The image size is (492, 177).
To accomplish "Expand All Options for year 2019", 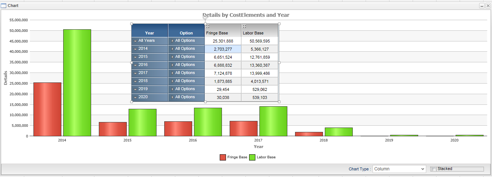I will point(172,89).
